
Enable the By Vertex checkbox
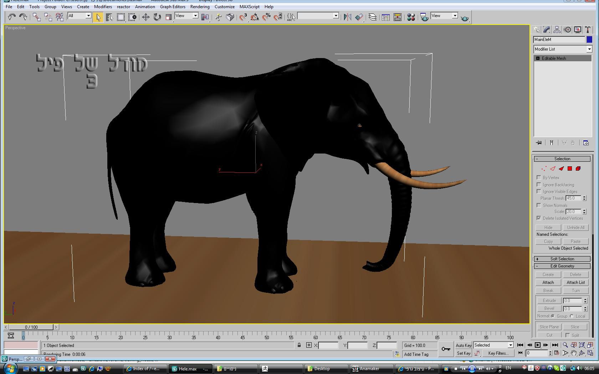tap(539, 177)
